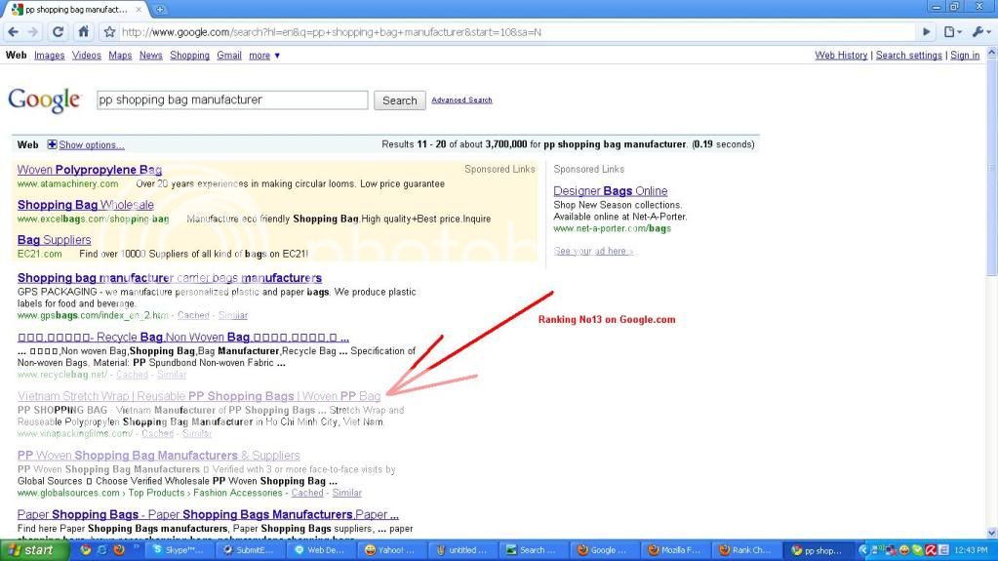
Task: Open the wrench tools menu
Action: coord(978,31)
